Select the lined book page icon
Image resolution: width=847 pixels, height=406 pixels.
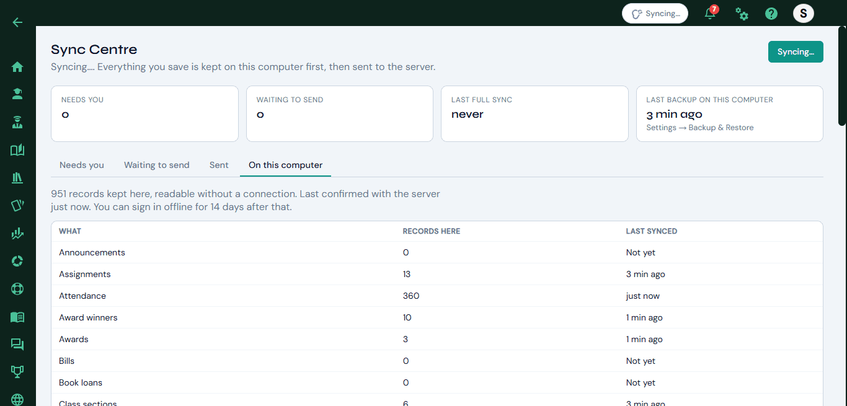click(17, 317)
